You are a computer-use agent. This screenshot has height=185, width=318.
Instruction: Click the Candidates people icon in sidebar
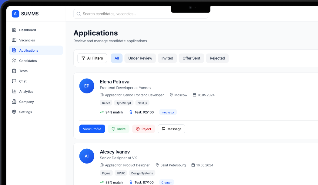(14, 61)
